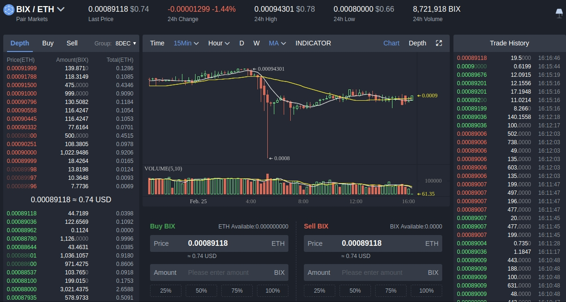Set buy amount to 25%
The image size is (566, 302).
pyautogui.click(x=166, y=291)
